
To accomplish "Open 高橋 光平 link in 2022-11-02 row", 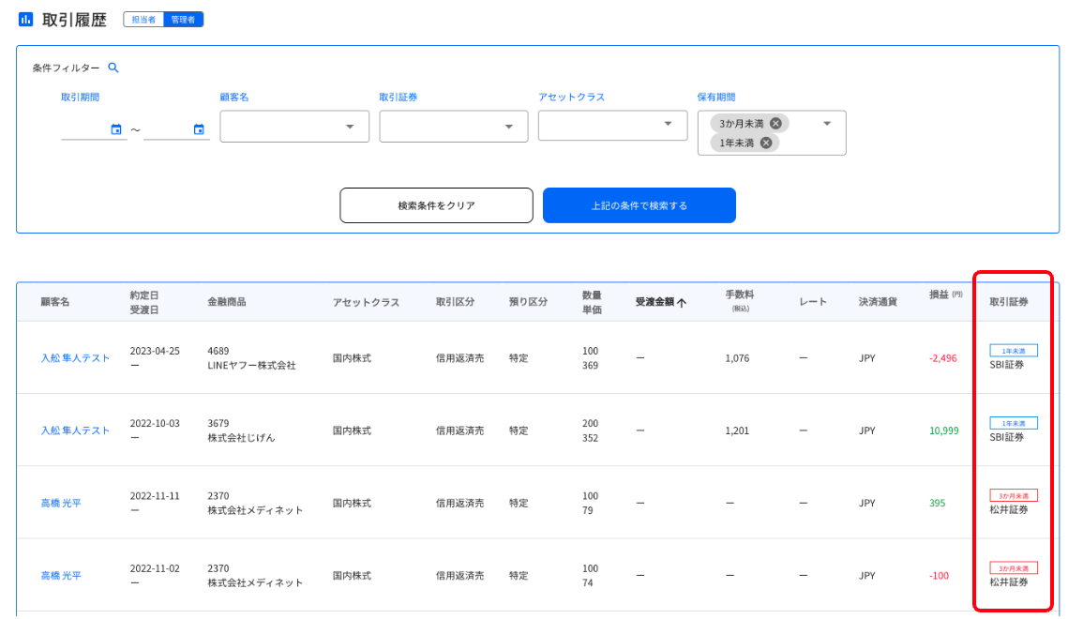I will pyautogui.click(x=61, y=576).
